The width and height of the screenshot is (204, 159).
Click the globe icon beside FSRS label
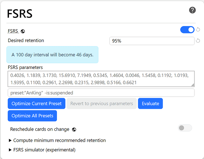pos(23,31)
